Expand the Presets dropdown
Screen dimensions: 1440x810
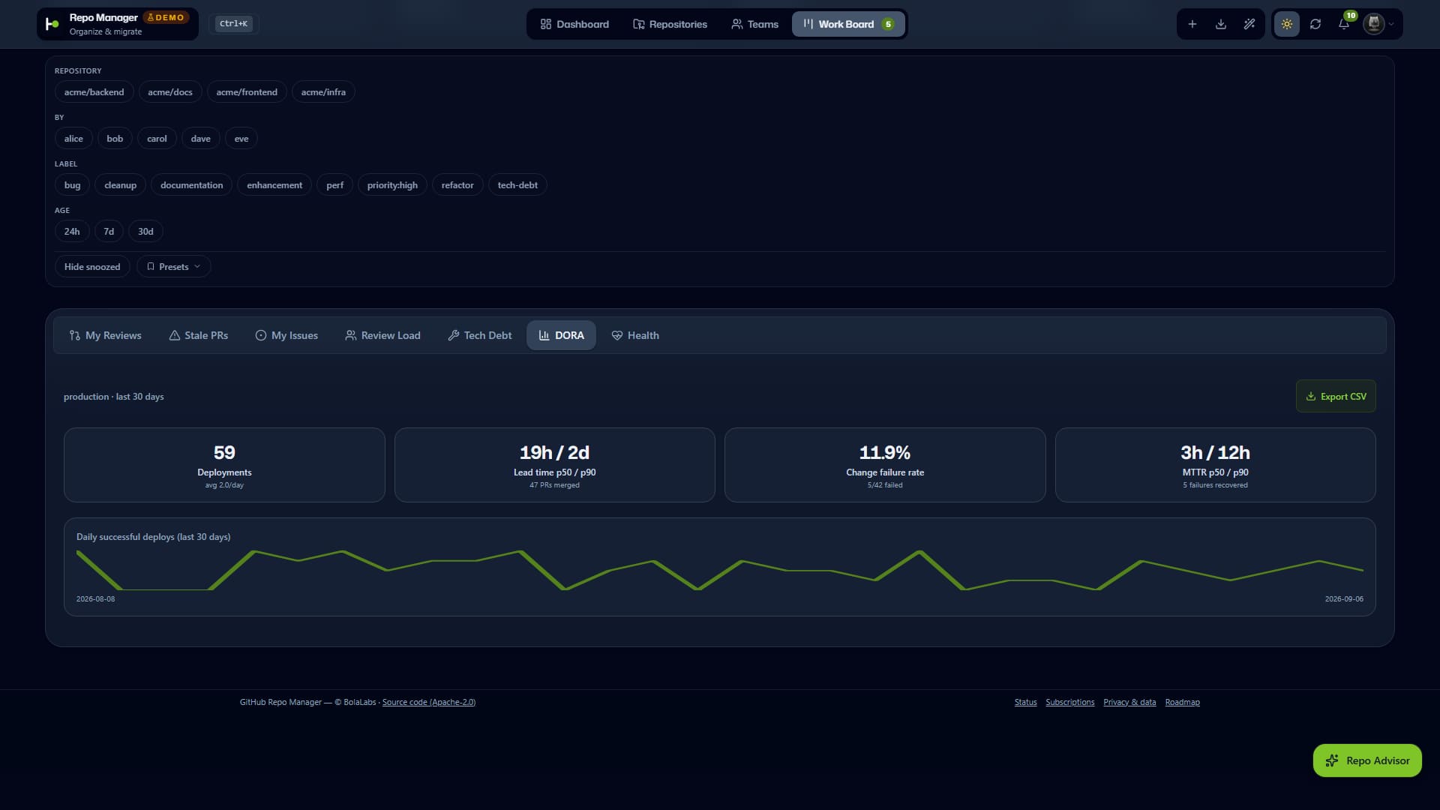[x=173, y=267]
